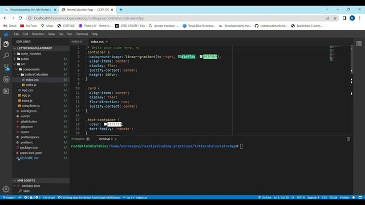Screen dimensions: 365x205
Task: Switch to the Revolutionizing the Job Market tab
Action: click(x=30, y=10)
